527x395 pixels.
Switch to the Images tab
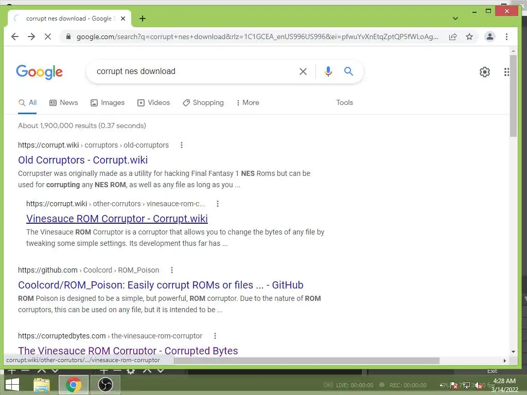[108, 103]
